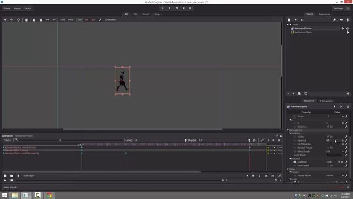Switch to the 2D editor tab
The height and width of the screenshot is (199, 353).
126,14
